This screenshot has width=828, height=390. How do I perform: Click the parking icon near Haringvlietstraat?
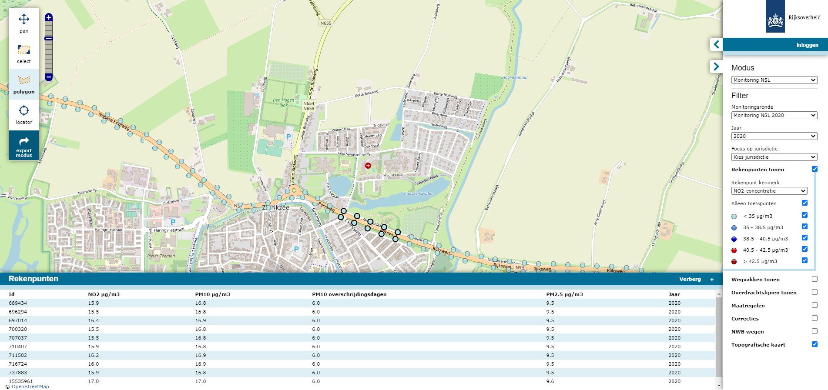[x=173, y=222]
